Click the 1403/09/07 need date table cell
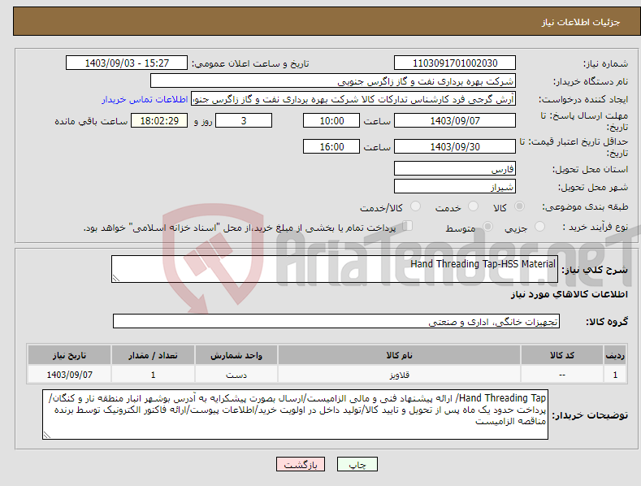 (70, 375)
